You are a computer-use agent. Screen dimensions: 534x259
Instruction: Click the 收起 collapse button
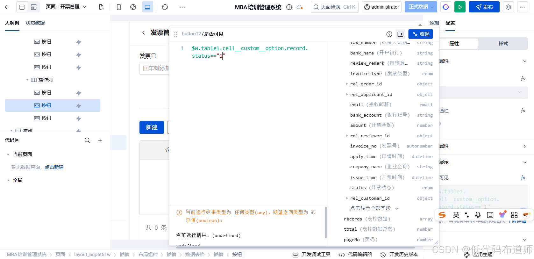(x=421, y=34)
